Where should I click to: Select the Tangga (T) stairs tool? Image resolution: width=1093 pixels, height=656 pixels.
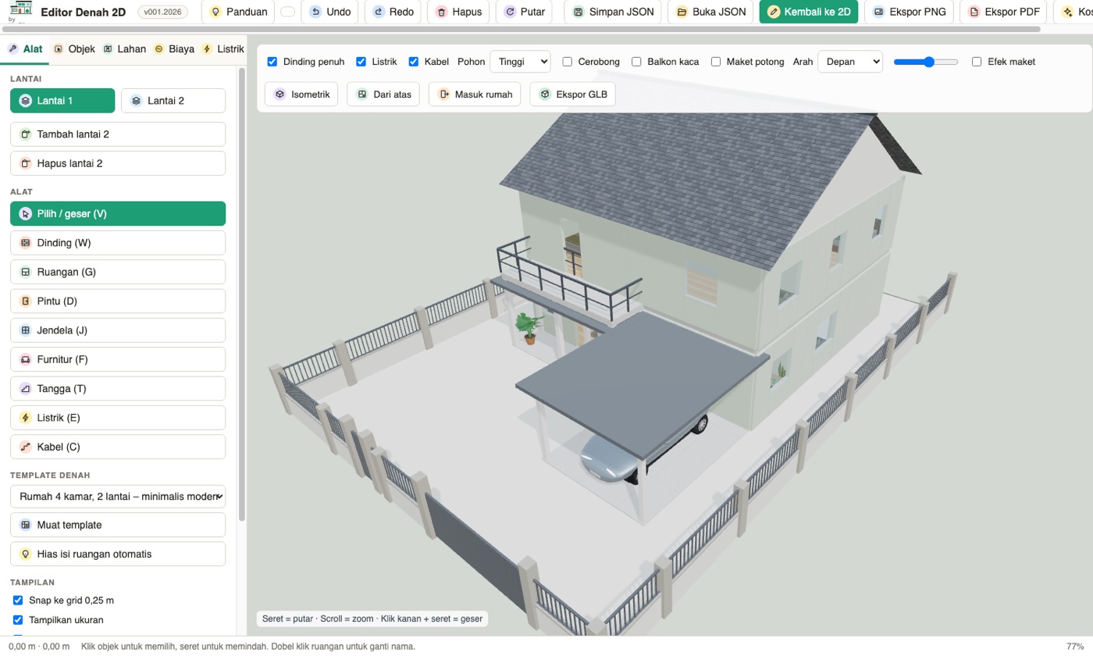tap(118, 388)
